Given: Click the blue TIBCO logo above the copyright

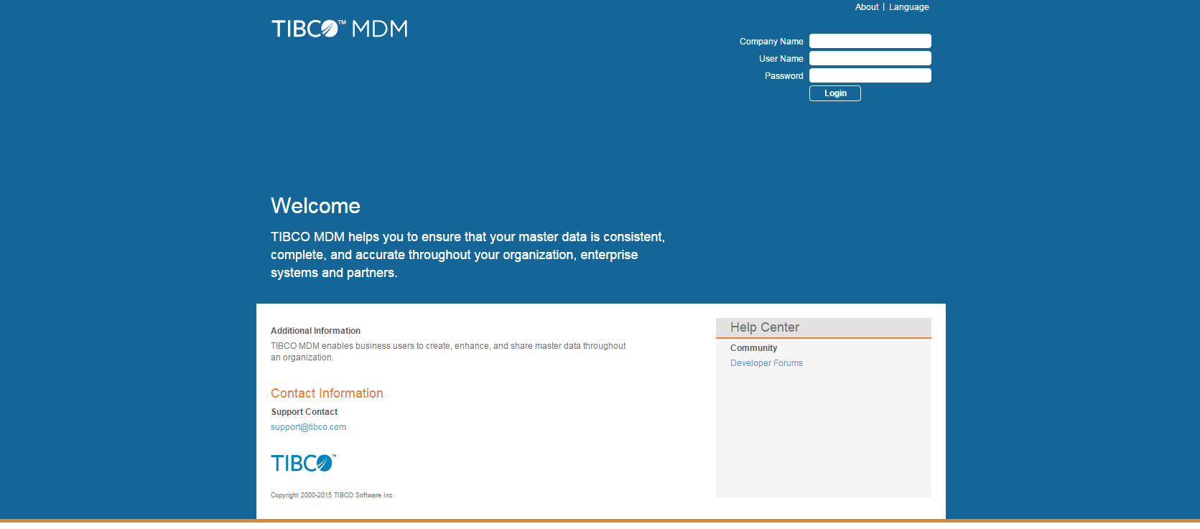Looking at the screenshot, I should (x=302, y=463).
